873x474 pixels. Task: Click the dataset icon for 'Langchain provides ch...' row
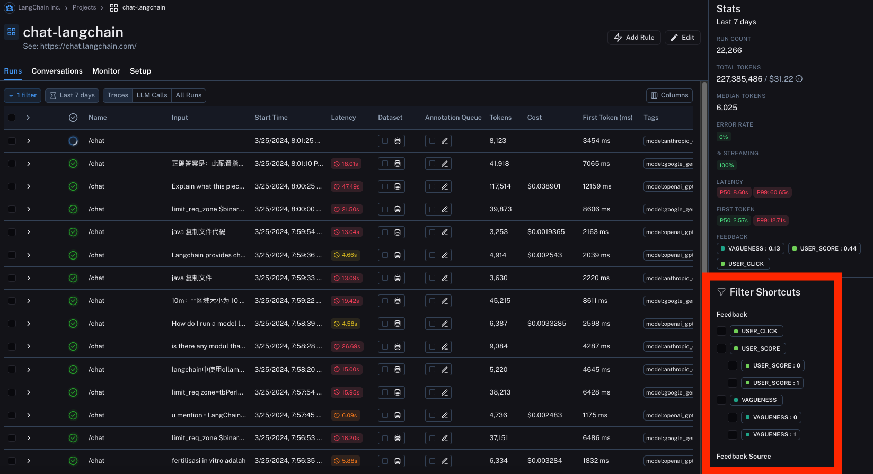pyautogui.click(x=398, y=255)
